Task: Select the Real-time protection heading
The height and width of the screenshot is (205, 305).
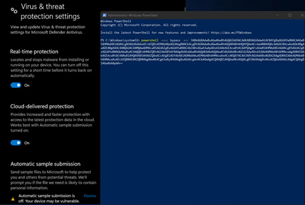Action: pyautogui.click(x=34, y=52)
